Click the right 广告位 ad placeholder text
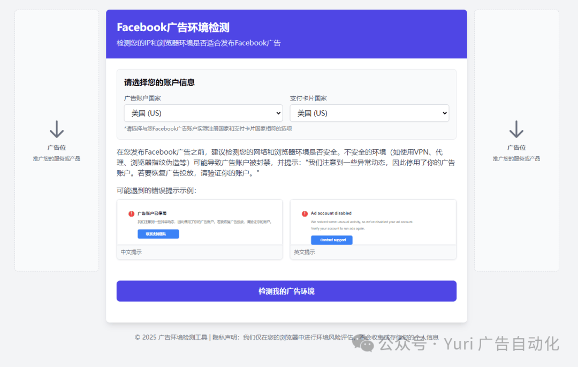This screenshot has height=367, width=578. click(x=516, y=148)
